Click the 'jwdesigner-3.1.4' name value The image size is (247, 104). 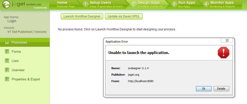click(x=138, y=68)
